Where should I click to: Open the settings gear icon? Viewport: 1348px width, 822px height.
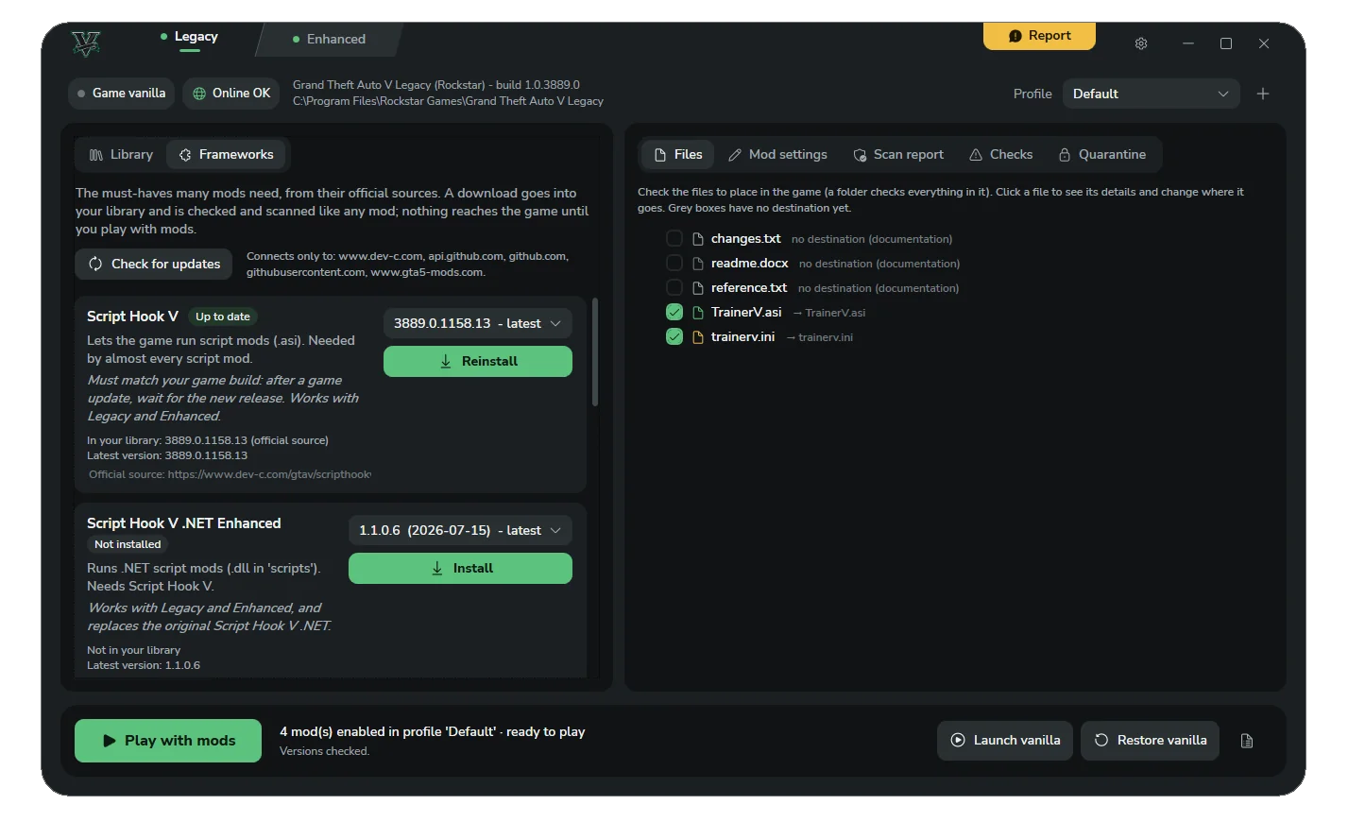(x=1141, y=43)
